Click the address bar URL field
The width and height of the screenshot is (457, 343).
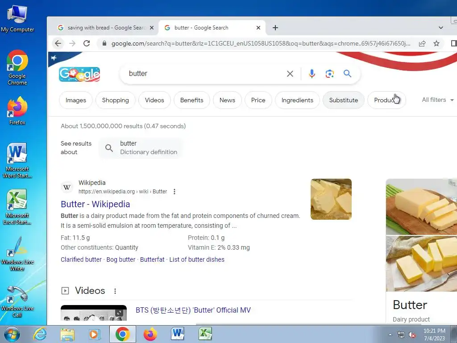tap(261, 43)
